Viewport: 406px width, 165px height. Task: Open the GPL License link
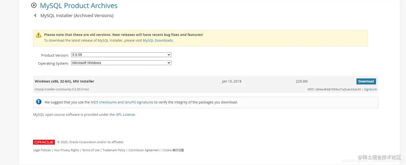tap(125, 115)
